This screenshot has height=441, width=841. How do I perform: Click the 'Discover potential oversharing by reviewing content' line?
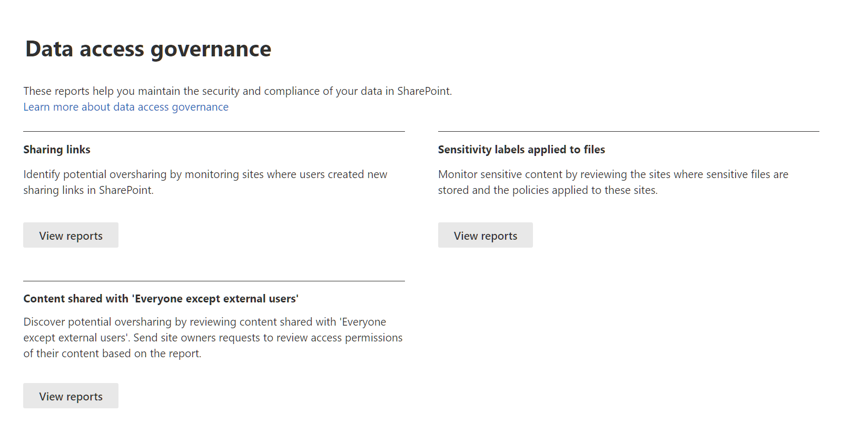204,322
